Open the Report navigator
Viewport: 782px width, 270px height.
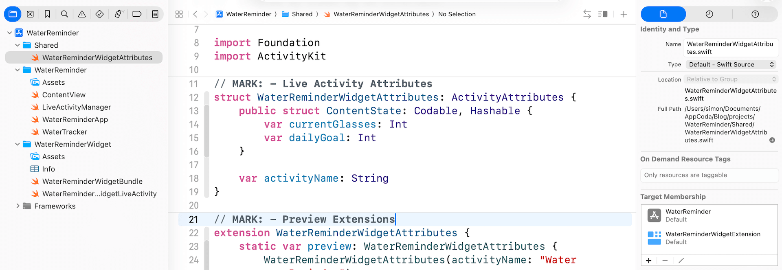pos(155,14)
